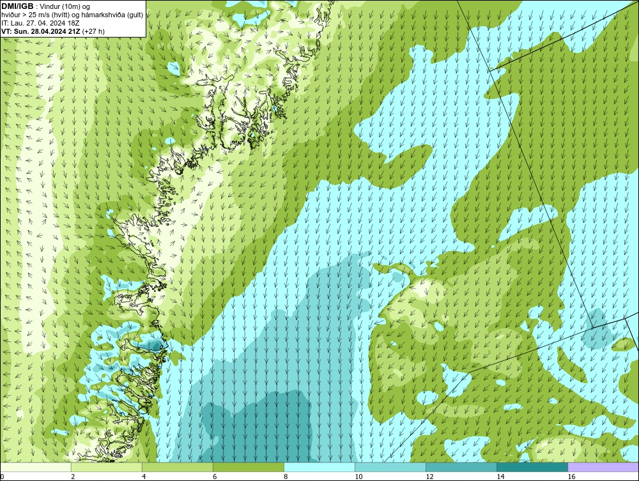Click the legend label '2'
Screen dimensions: 639x481
point(73,477)
